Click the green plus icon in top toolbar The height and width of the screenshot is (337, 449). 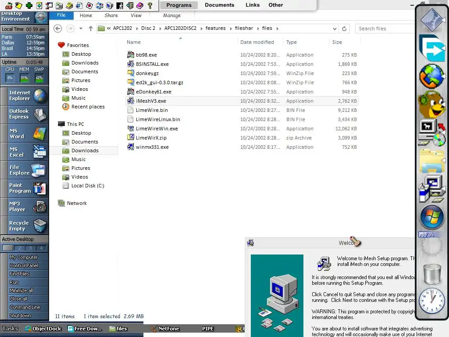coord(29,5)
